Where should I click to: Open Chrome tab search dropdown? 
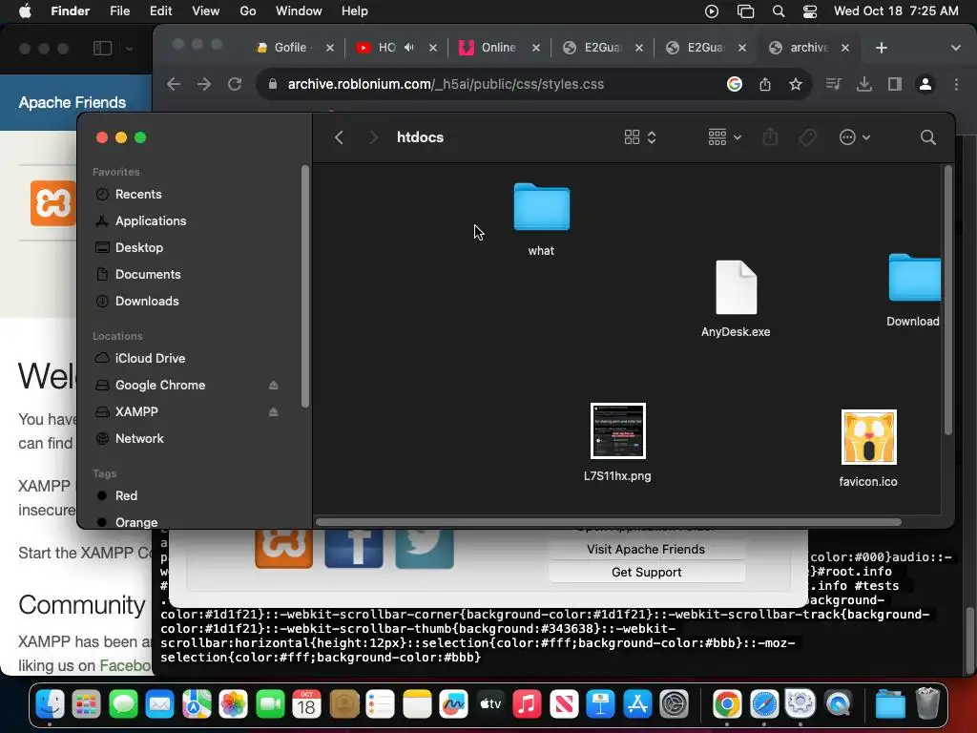956,48
